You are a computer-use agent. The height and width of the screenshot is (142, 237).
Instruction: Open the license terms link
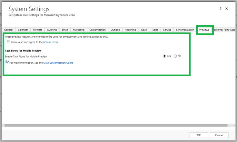[x=51, y=42]
